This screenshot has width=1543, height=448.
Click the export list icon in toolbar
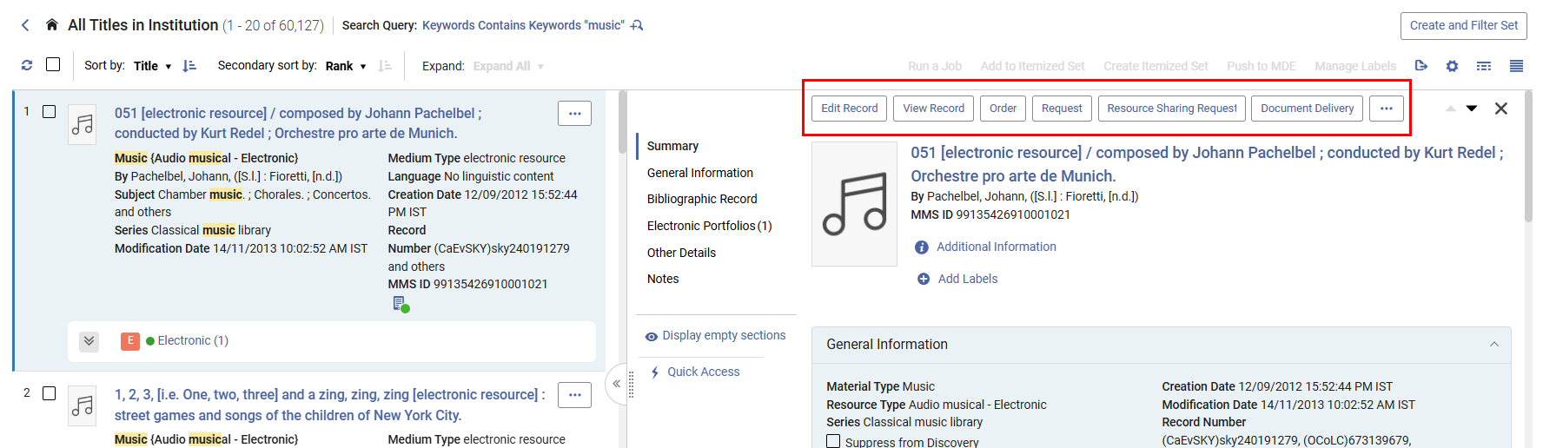tap(1421, 66)
